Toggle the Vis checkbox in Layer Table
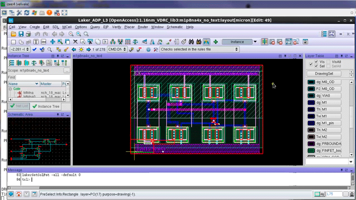 (x=316, y=62)
